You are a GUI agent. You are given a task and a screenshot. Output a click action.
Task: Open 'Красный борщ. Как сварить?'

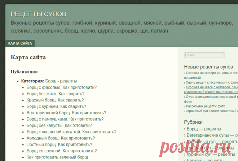click(55, 100)
